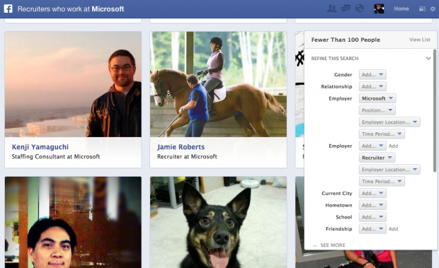439x268 pixels.
Task: Open the Microsoft employer dropdown
Action: [377, 98]
